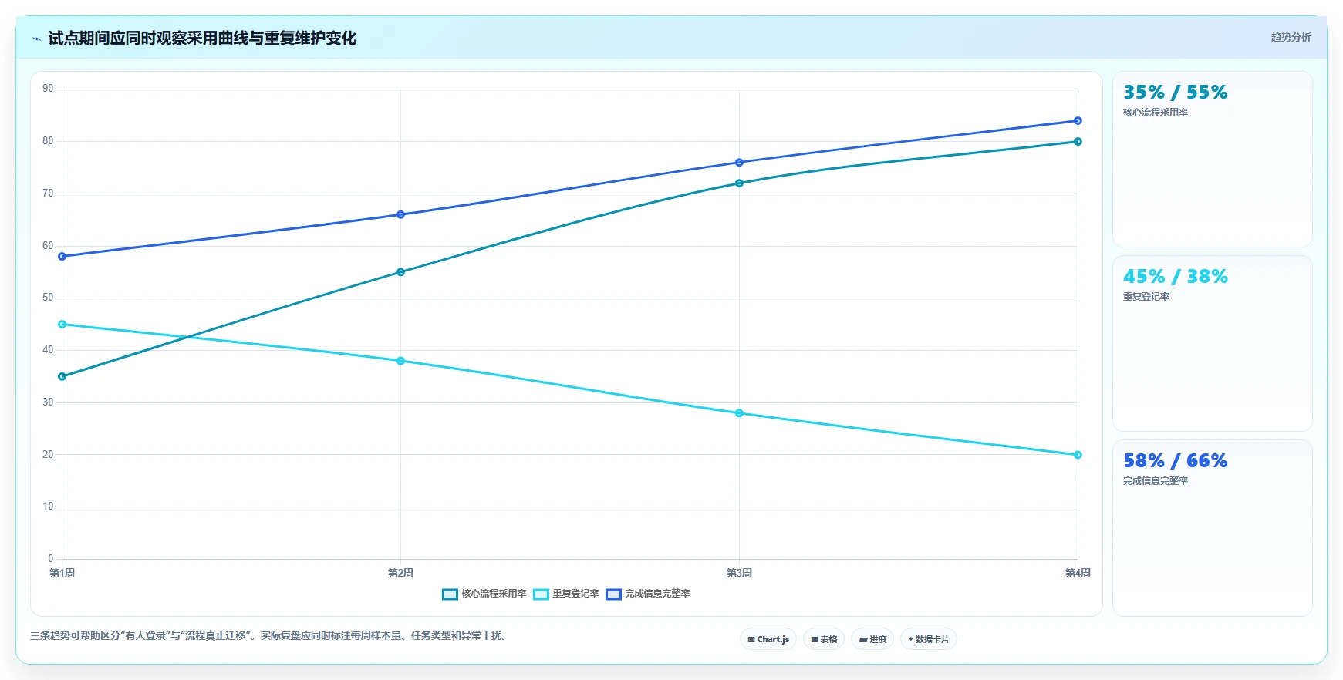Image resolution: width=1343 pixels, height=680 pixels.
Task: Click the 50 y-axis tick label
Action: [48, 298]
